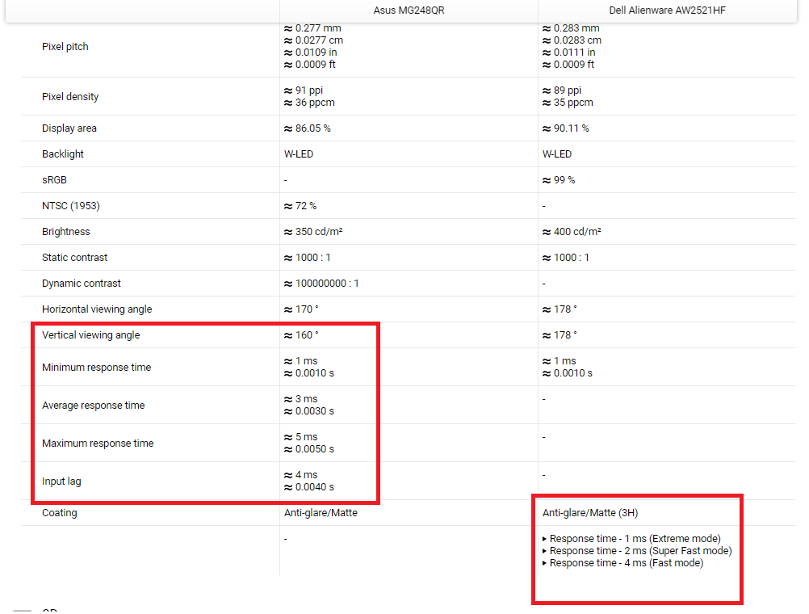Select the Brightness row label
Screen dimensions: 809x614
tap(65, 231)
